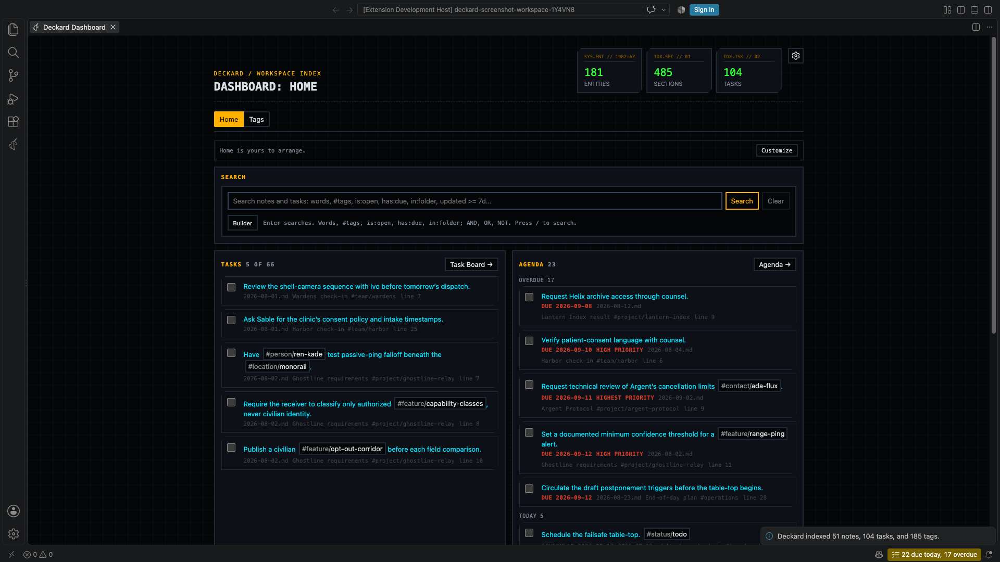Focus the notes and tasks search field
Viewport: 1000px width, 562px height.
pos(474,201)
